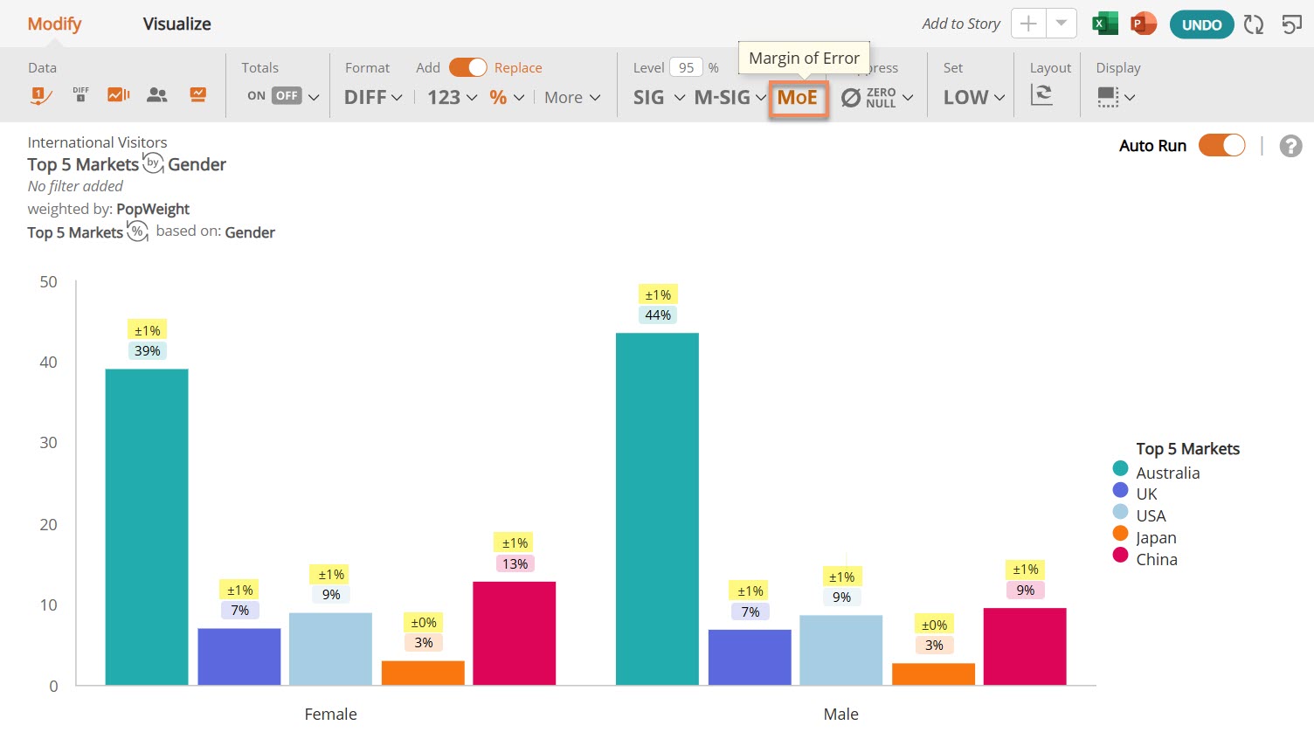1314x746 pixels.
Task: Click the orange trend chart Data icon
Action: [119, 94]
